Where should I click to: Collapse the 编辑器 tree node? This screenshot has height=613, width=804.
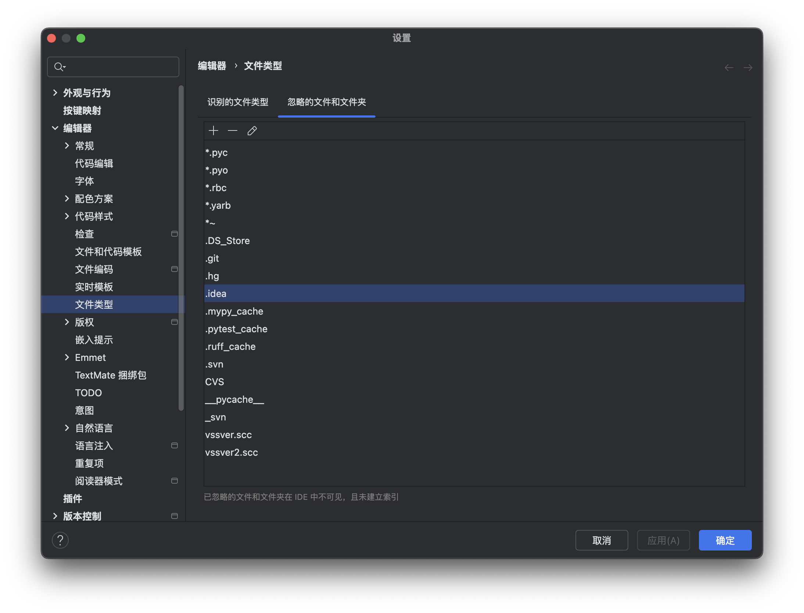[x=55, y=128]
